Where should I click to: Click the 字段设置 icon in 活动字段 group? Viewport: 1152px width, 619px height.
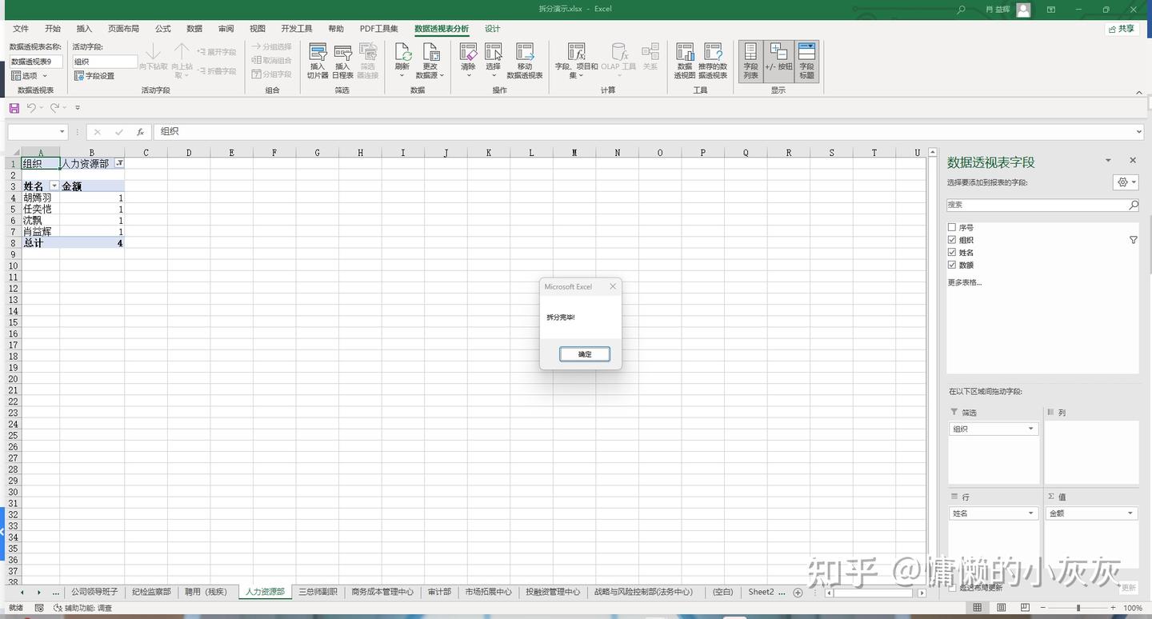point(98,76)
